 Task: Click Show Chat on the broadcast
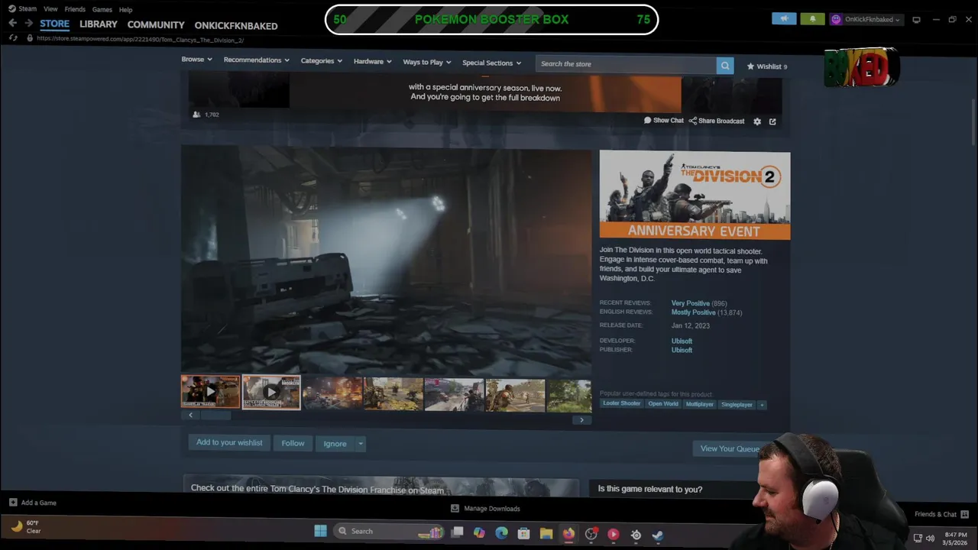663,121
